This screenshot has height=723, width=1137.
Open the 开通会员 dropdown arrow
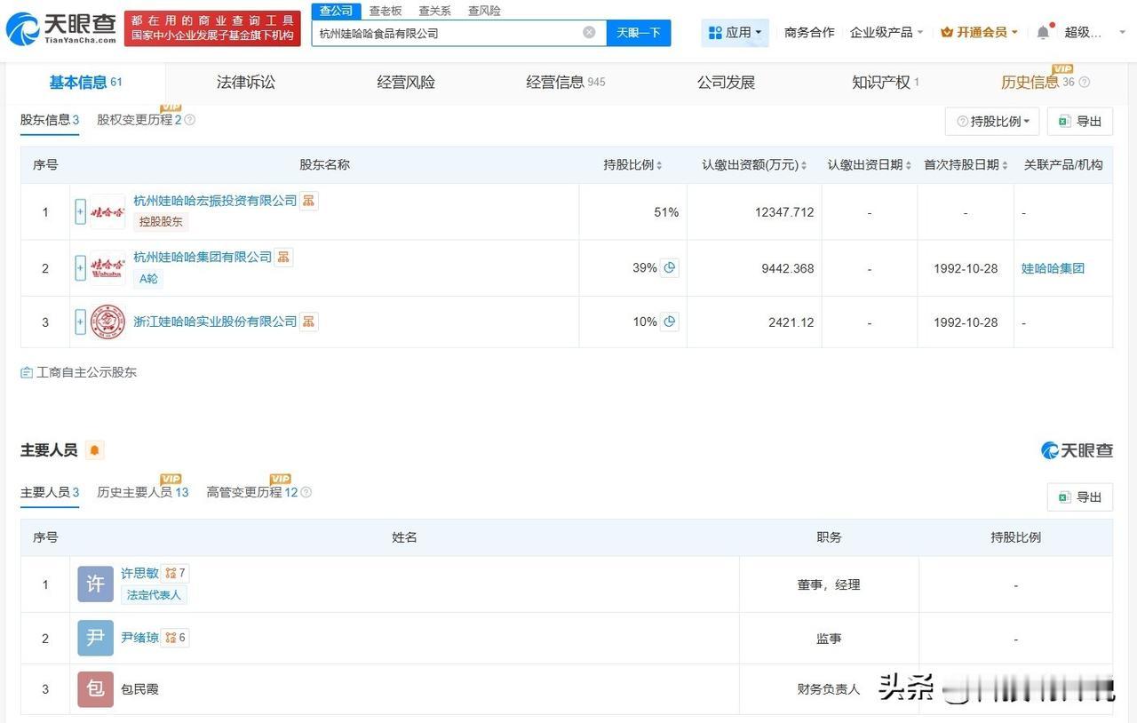1014,33
